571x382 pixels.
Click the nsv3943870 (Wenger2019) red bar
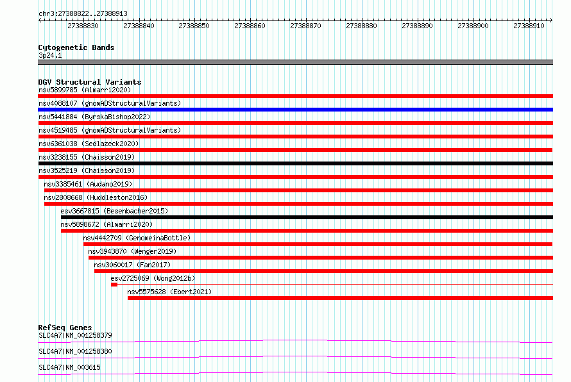321,258
